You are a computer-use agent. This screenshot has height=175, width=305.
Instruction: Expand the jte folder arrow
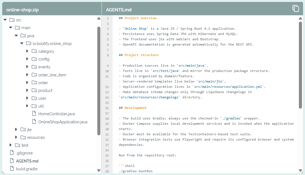[16, 129]
